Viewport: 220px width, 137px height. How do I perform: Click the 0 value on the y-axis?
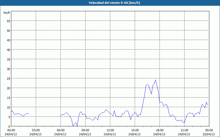point(9,127)
